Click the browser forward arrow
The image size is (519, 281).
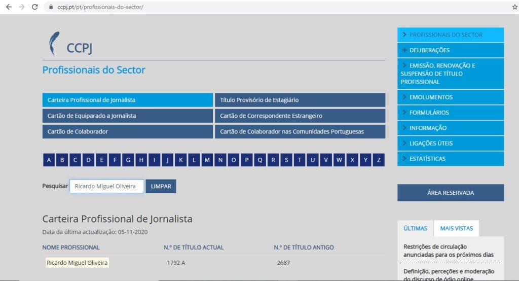pyautogui.click(x=22, y=7)
